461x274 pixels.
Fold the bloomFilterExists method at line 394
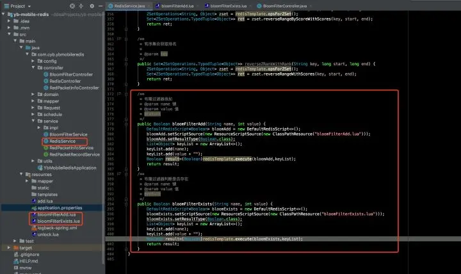click(126, 204)
